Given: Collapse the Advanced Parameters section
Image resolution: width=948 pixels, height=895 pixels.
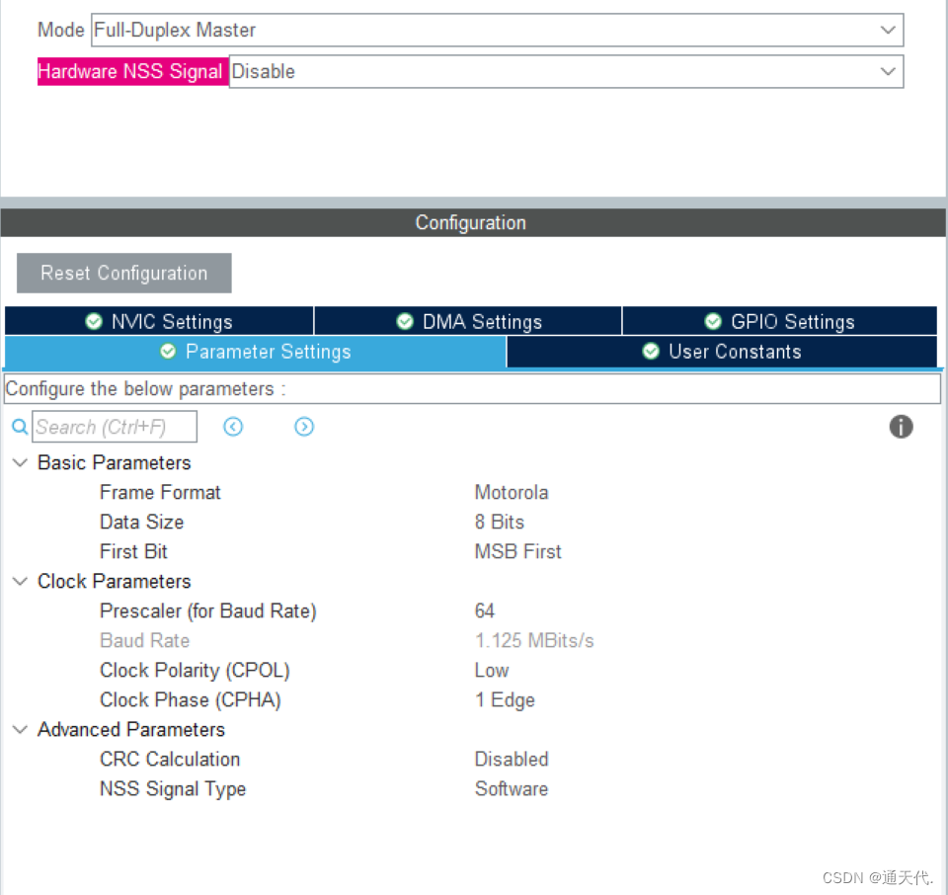Looking at the screenshot, I should click(x=20, y=729).
